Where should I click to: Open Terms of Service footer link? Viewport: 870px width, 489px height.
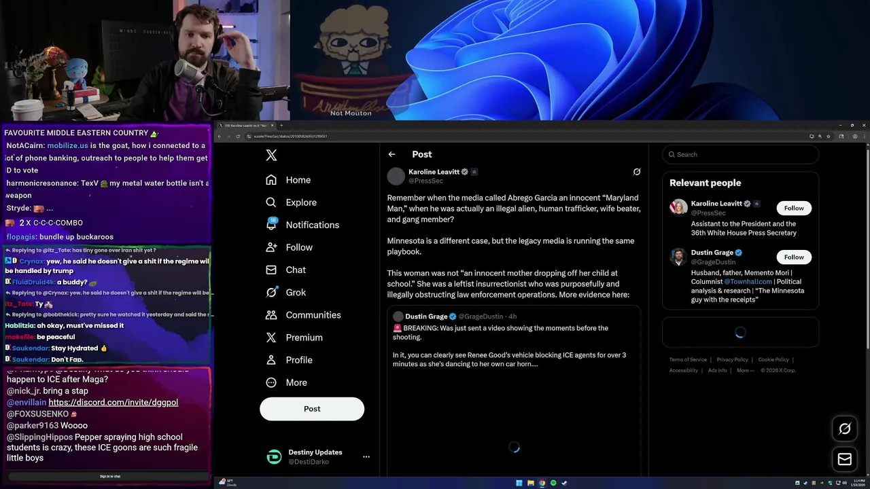pyautogui.click(x=688, y=359)
